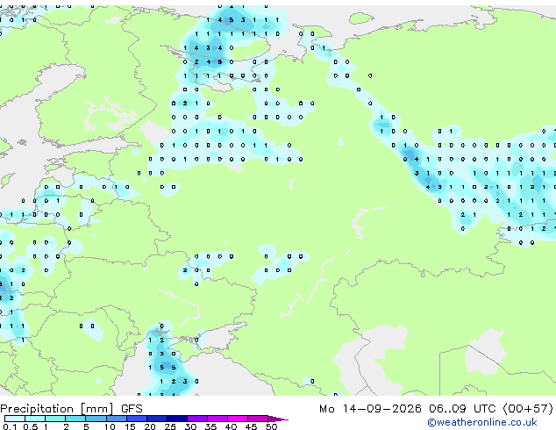The height and width of the screenshot is (430, 556).
Task: Select the dark navy 25 mm legend swatch
Action: point(176,419)
